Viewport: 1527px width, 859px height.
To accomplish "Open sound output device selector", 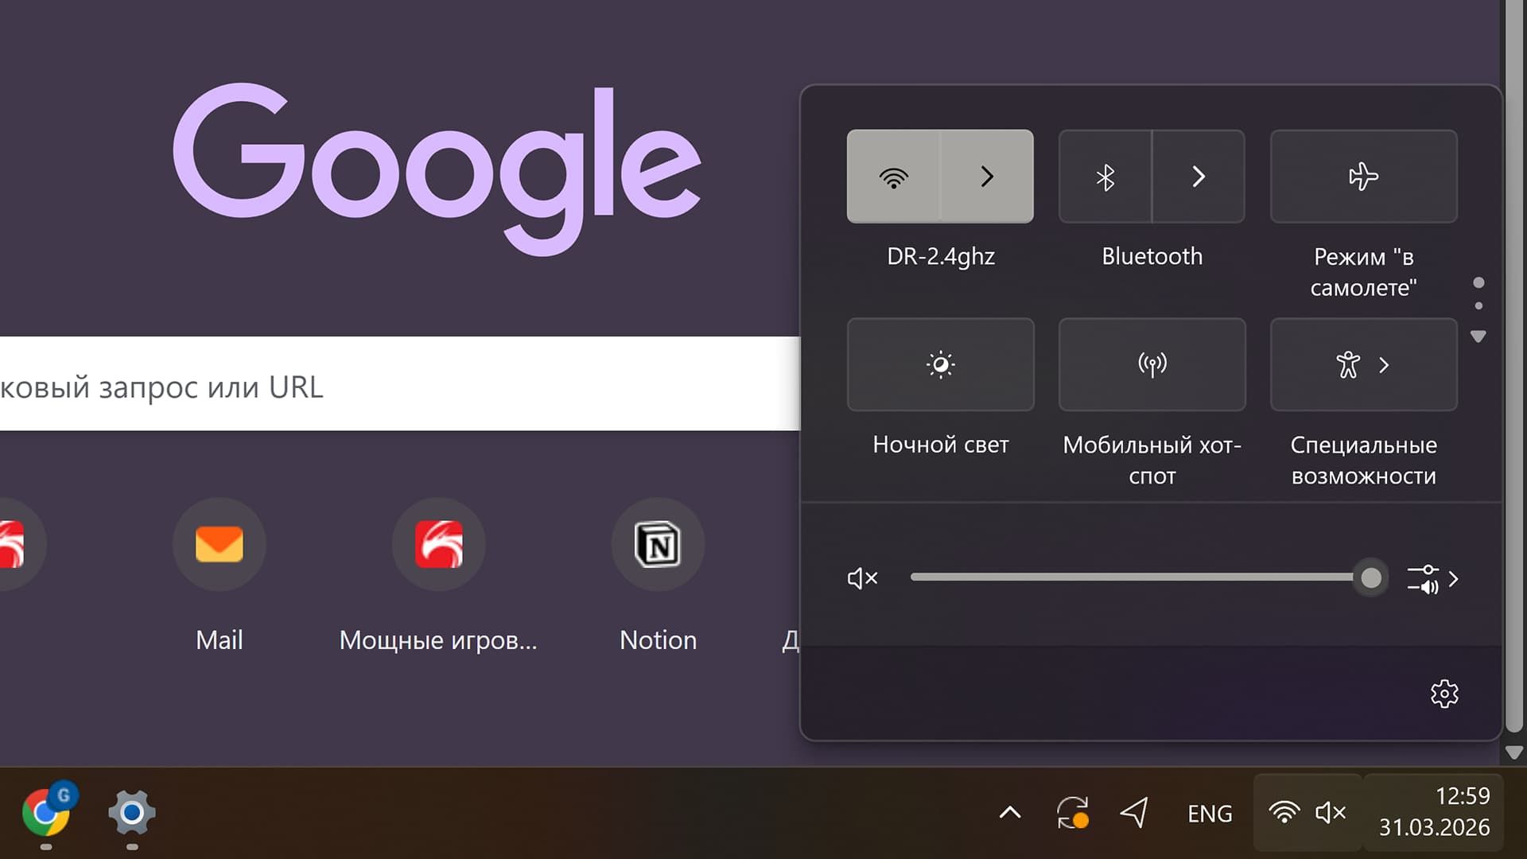I will [x=1432, y=579].
